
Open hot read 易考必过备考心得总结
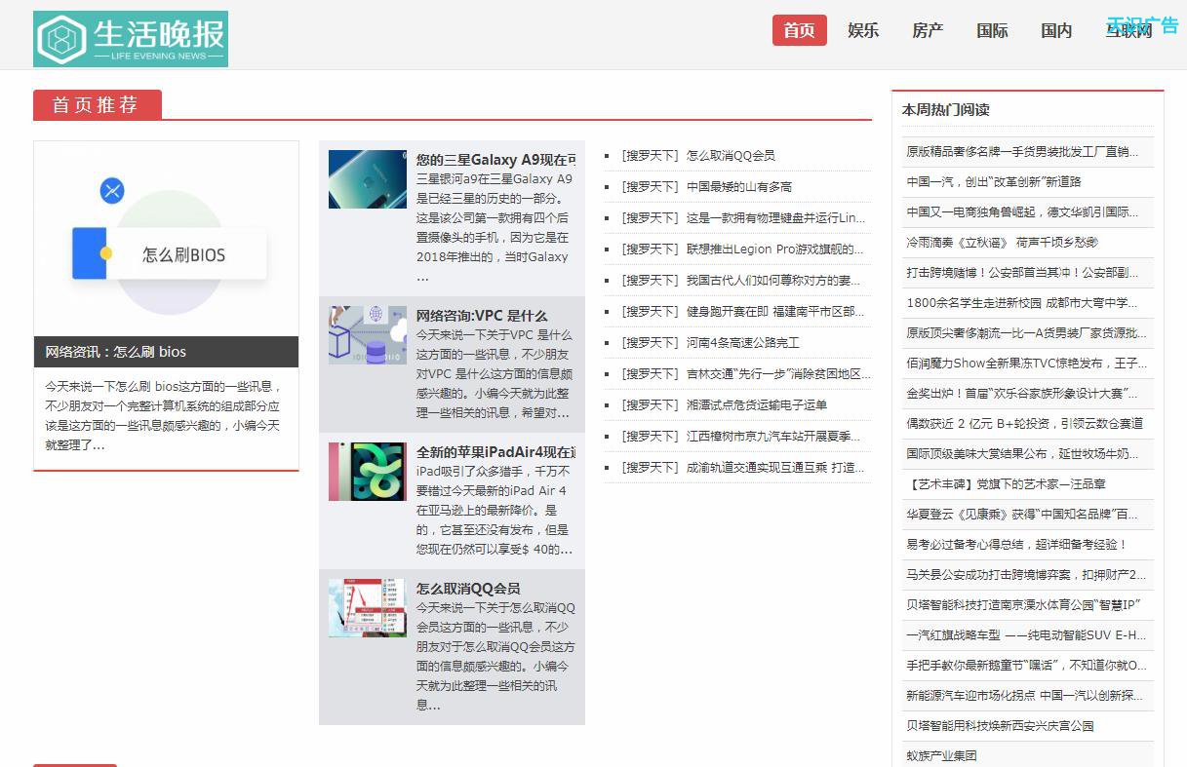1016,544
